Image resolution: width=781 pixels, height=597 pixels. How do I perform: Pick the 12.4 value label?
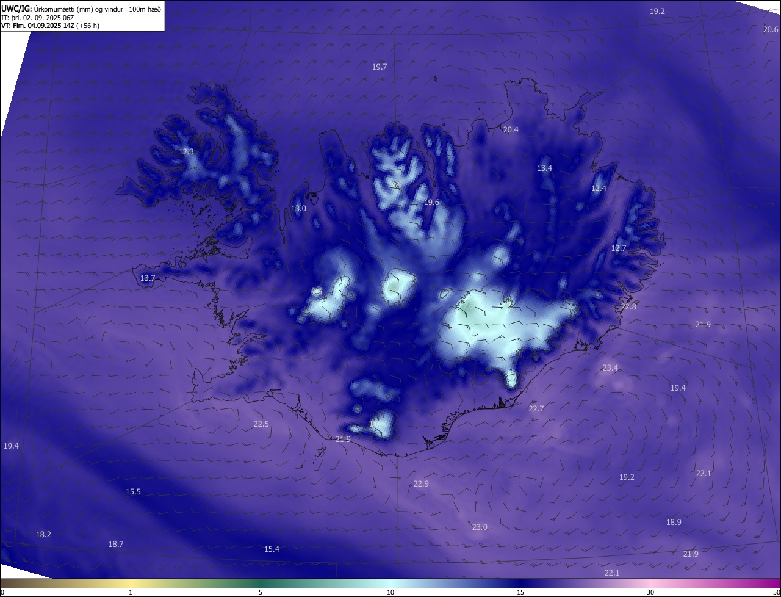coord(599,188)
